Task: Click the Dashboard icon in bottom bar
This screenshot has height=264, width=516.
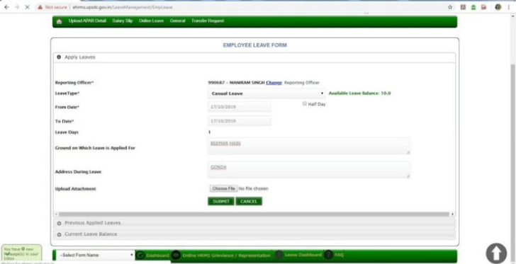Action: (x=140, y=255)
